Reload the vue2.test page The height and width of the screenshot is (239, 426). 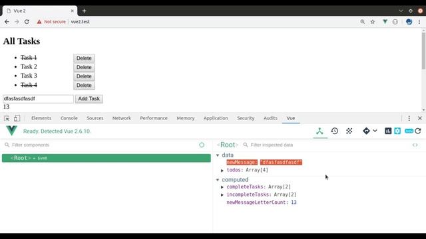[x=27, y=22]
